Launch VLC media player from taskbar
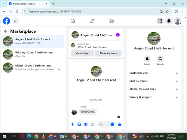This screenshot has width=187, height=140. (43, 136)
